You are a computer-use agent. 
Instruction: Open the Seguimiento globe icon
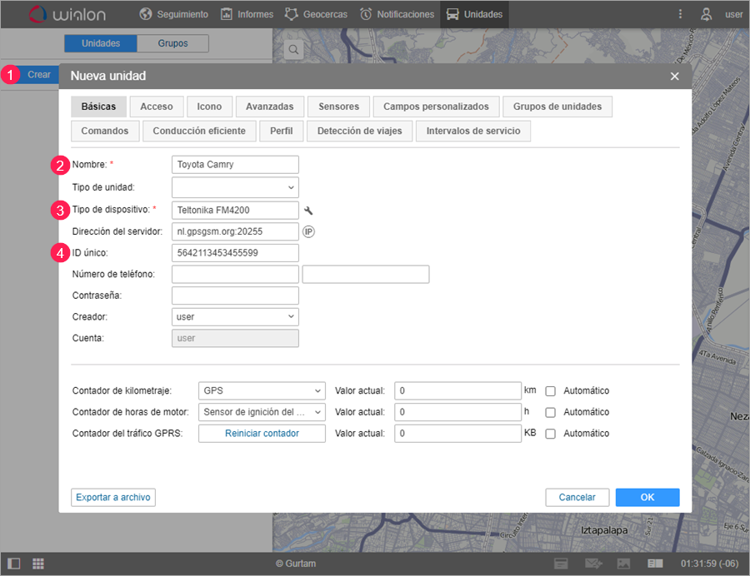pyautogui.click(x=145, y=14)
